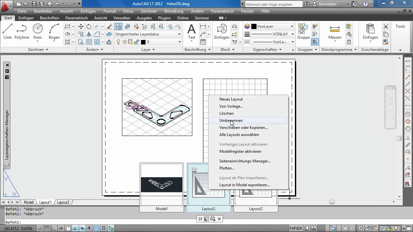Toggle the layer lock padlock icon
Image resolution: width=413 pixels, height=232 pixels.
(136, 42)
